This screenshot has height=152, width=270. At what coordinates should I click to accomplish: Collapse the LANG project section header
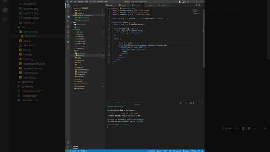[74, 22]
